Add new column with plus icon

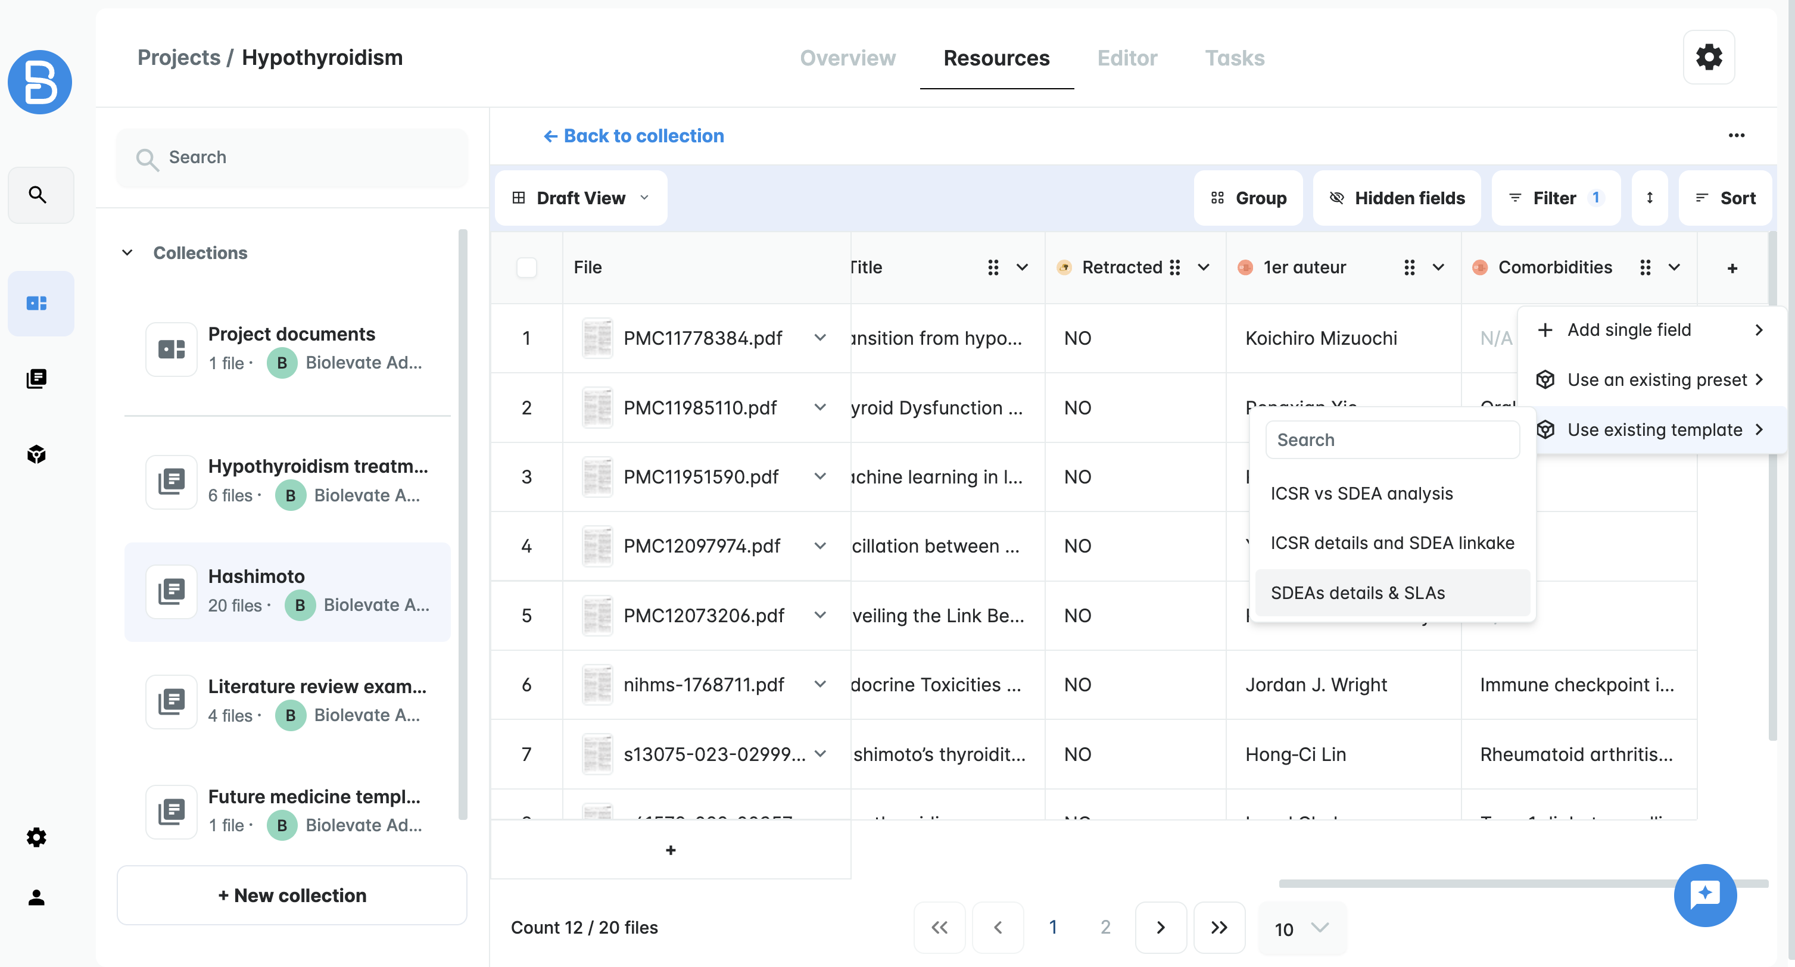(x=1732, y=268)
